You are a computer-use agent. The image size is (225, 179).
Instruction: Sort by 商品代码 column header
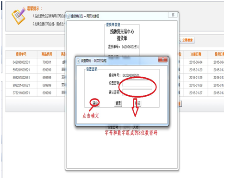(x=47, y=54)
